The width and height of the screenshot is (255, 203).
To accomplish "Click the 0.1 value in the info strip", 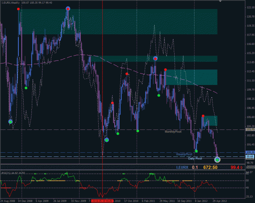I will (195, 167).
